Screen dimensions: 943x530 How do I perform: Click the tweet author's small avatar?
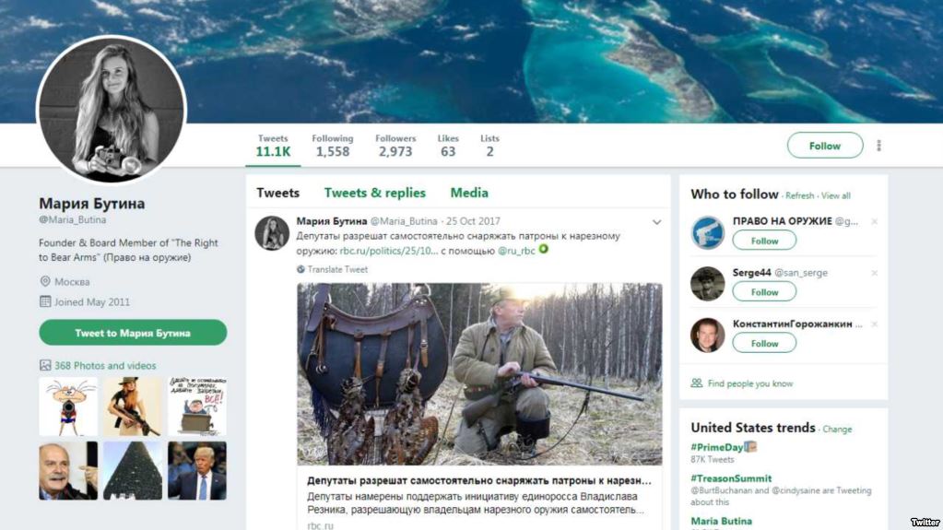272,233
